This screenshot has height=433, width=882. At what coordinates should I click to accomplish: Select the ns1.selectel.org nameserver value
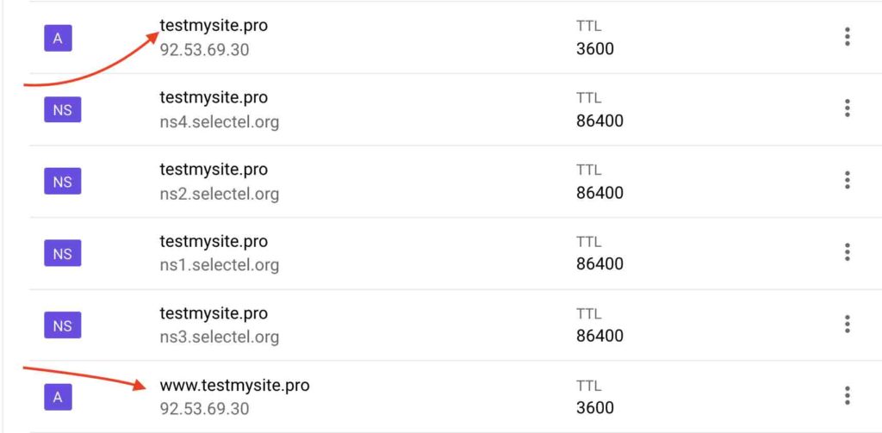click(220, 265)
